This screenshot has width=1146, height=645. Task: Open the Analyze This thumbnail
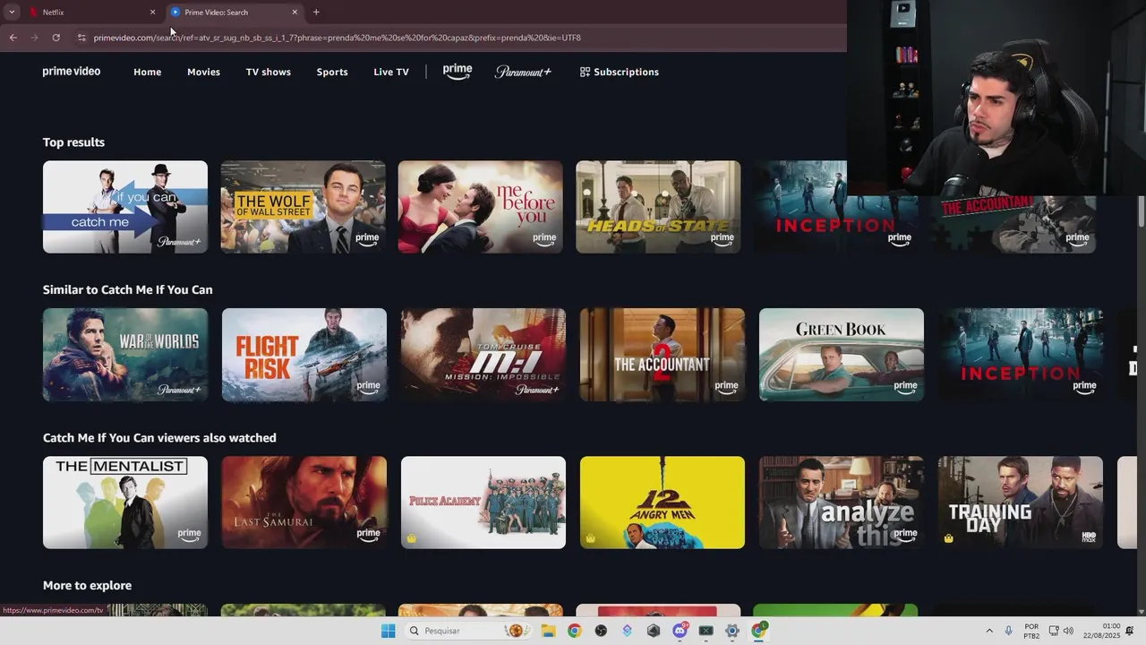pos(842,503)
